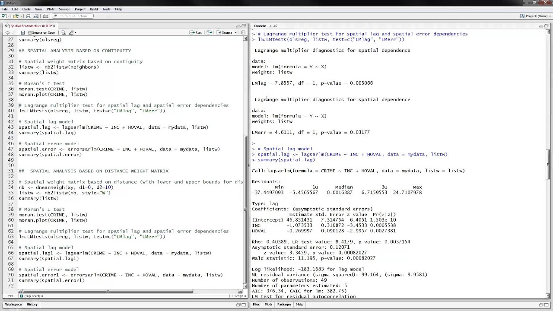Open the Source button dropdown arrow
Screen dimensions: 553x311
235,32
